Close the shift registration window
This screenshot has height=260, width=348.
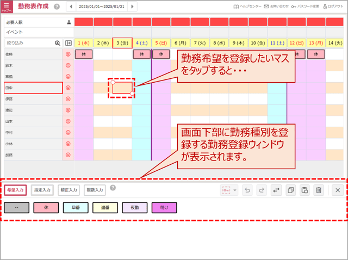click(x=338, y=190)
